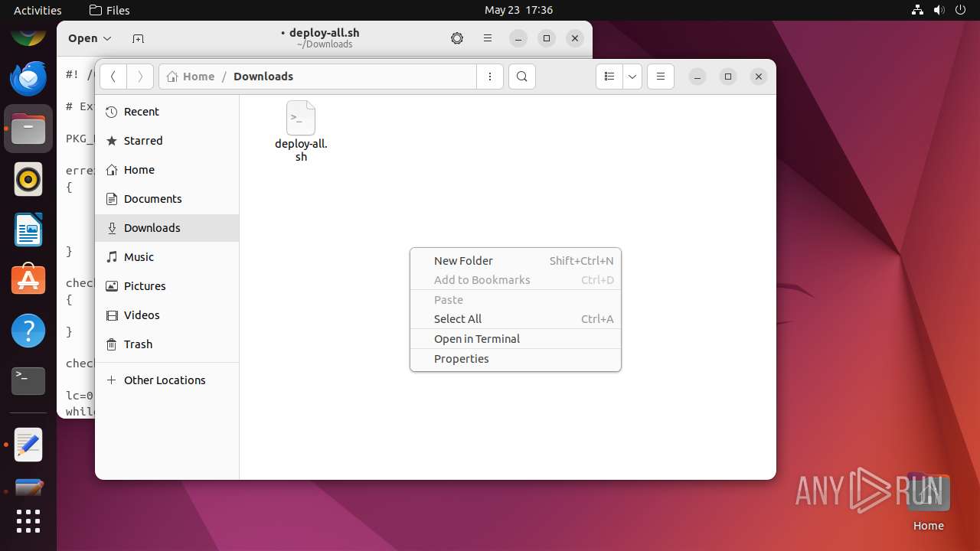Launch Terminal from the dock
The width and height of the screenshot is (980, 551).
click(x=28, y=381)
